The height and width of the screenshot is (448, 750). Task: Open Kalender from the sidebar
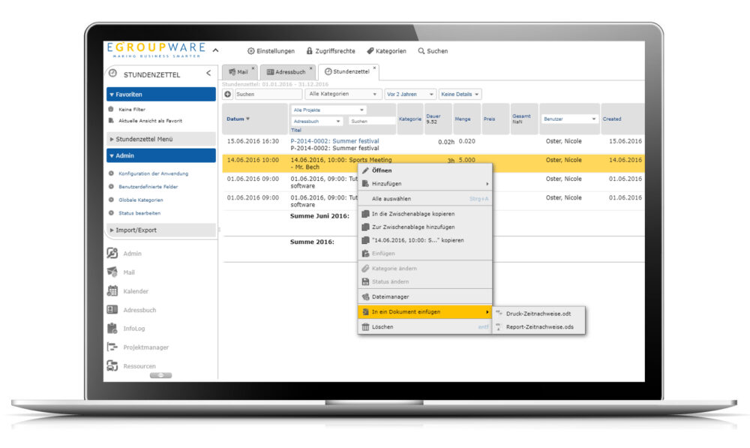pos(136,291)
